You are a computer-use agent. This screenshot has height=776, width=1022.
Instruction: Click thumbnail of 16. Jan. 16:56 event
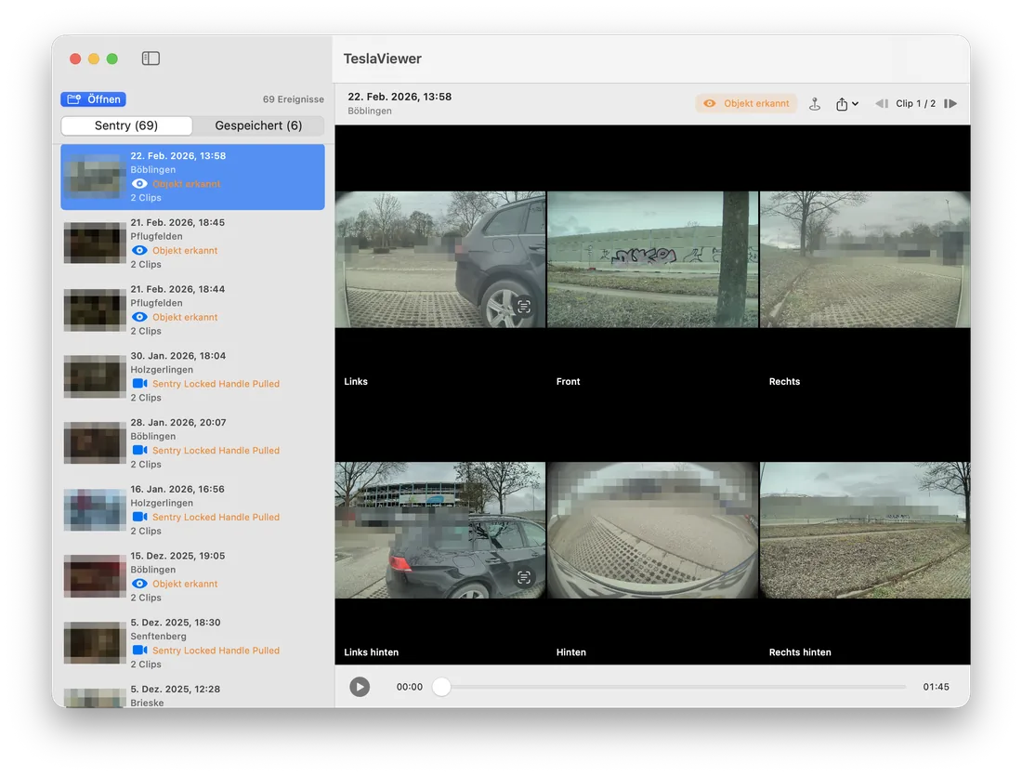pos(95,509)
